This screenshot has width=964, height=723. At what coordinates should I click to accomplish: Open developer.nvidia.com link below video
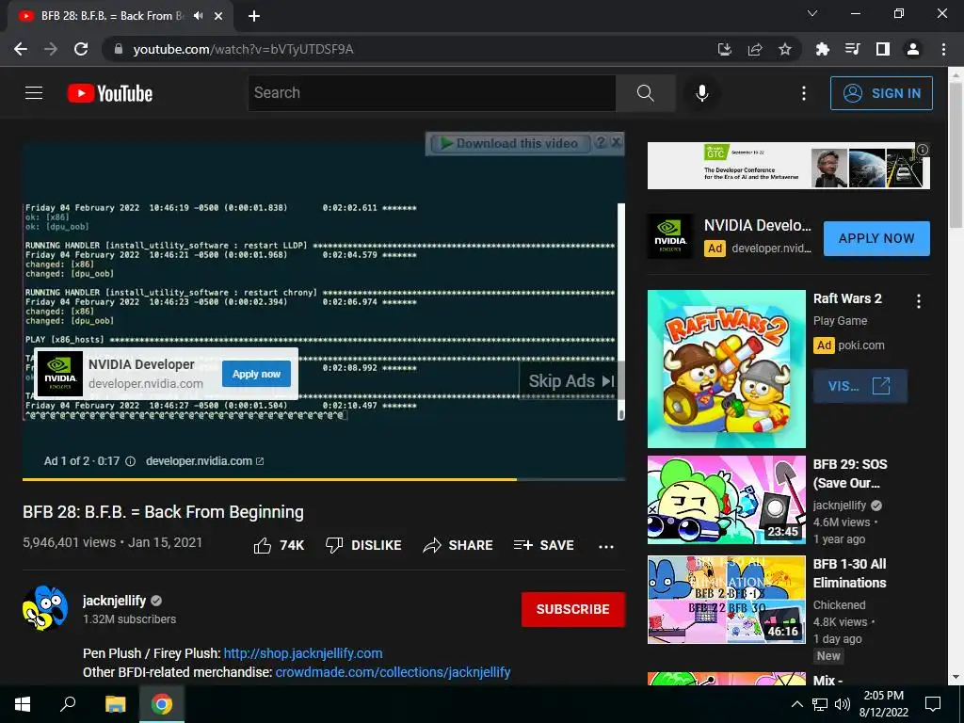point(204,461)
